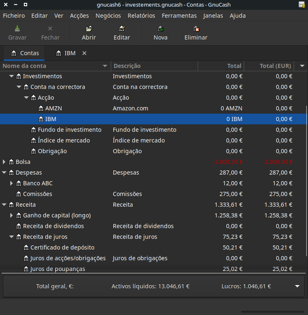Screen dimensions: 308x315
Task: Open the summary bar dropdown arrow
Action: click(x=297, y=286)
